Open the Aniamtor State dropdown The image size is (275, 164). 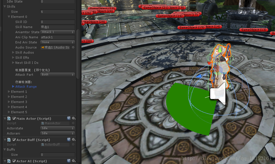(x=57, y=32)
